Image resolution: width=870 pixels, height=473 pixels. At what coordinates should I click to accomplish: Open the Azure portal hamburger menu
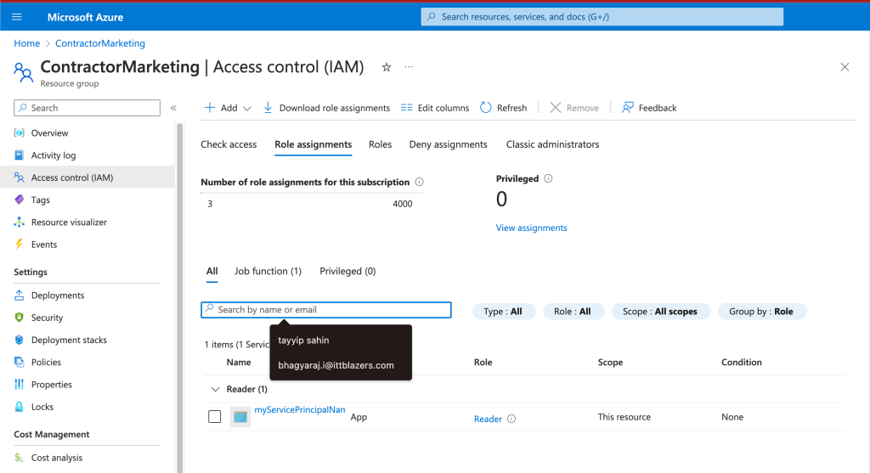click(x=17, y=17)
